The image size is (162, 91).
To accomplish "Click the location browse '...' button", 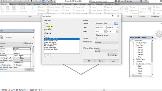I will 117,24.
